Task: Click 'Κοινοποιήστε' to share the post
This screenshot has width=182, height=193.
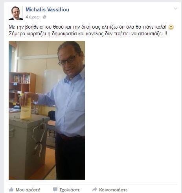Action: coord(113,190)
